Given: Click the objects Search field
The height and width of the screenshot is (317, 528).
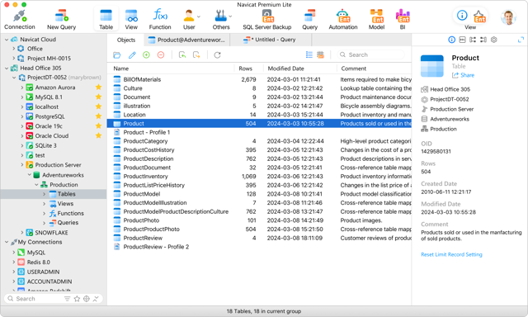Looking at the screenshot, I should pyautogui.click(x=370, y=54).
